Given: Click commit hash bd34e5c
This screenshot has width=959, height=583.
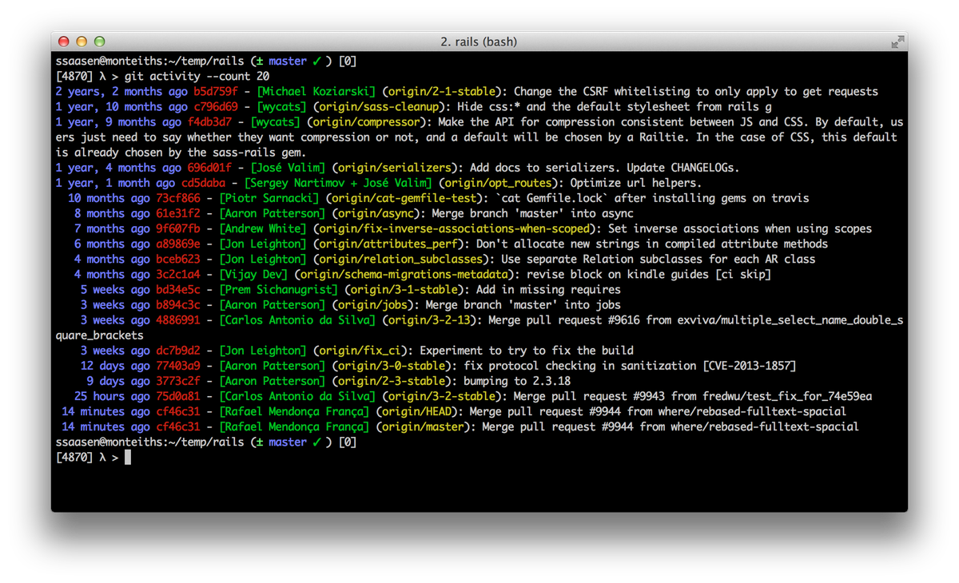Looking at the screenshot, I should pyautogui.click(x=178, y=289).
